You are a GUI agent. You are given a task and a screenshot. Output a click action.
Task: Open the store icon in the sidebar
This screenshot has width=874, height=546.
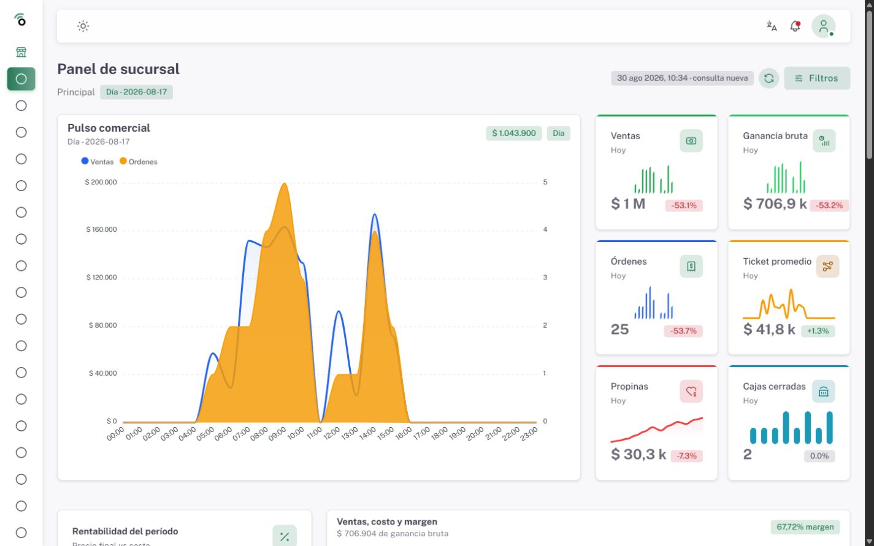click(x=21, y=52)
